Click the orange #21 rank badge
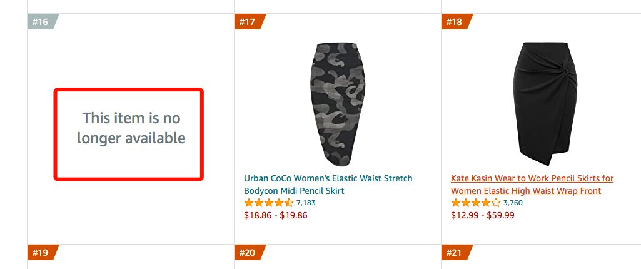Screen dimensions: 641x269 coord(455,253)
